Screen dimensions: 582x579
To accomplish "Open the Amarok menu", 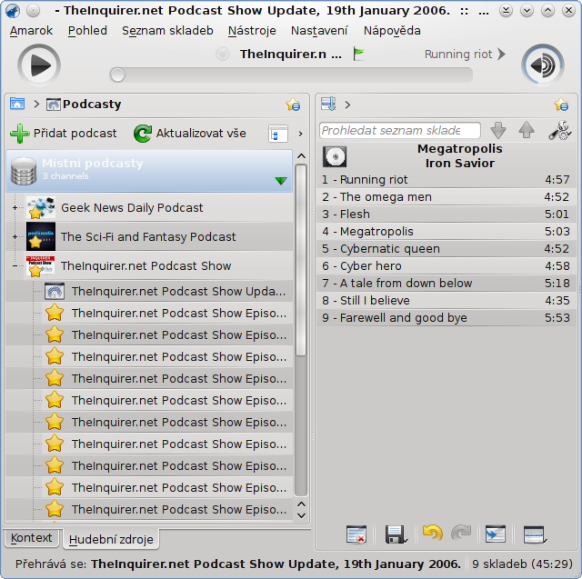I will click(31, 30).
